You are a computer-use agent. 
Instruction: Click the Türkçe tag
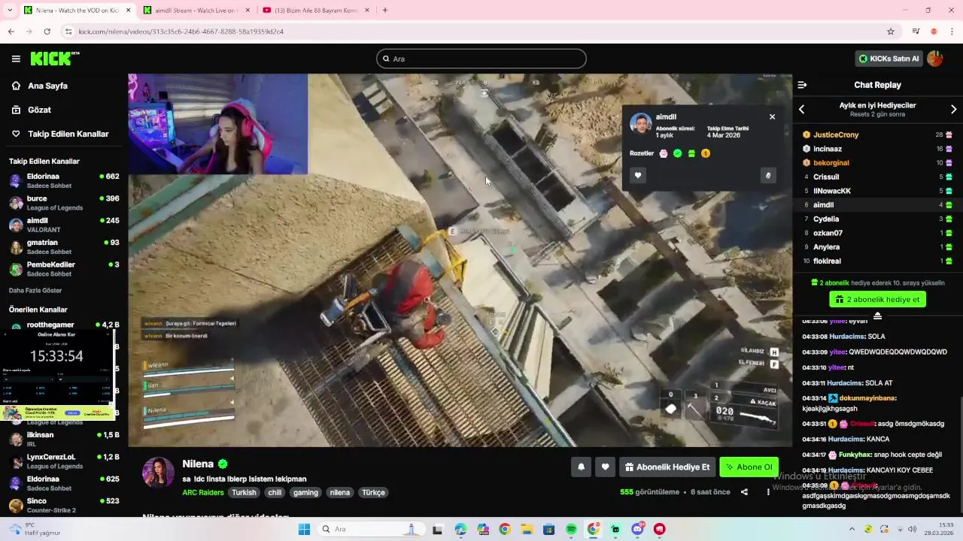click(373, 493)
